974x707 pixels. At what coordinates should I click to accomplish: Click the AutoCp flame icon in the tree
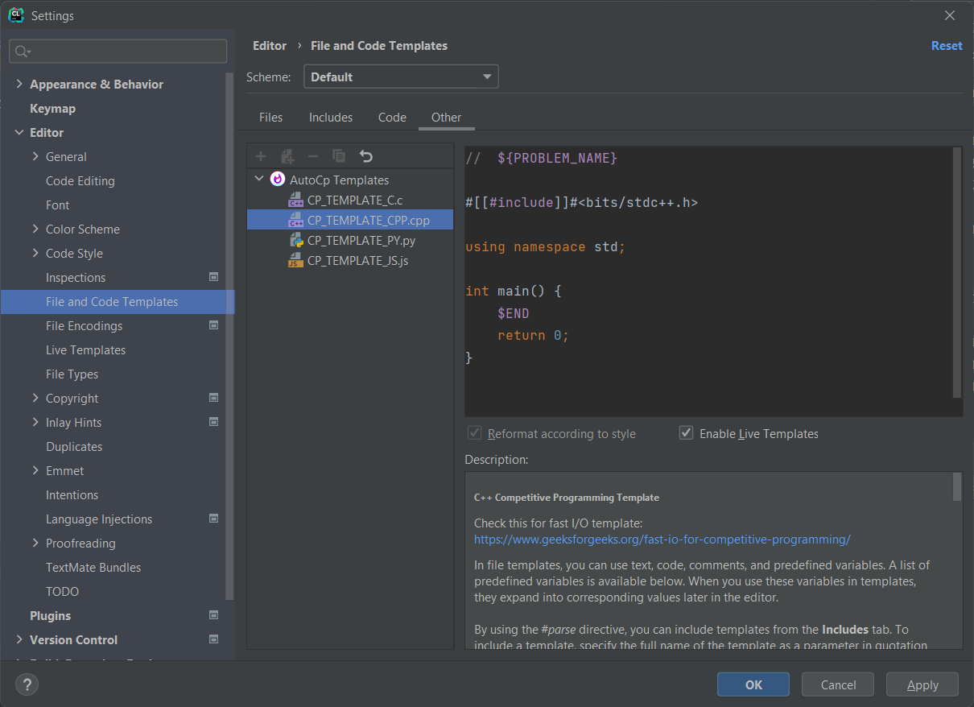pos(277,179)
